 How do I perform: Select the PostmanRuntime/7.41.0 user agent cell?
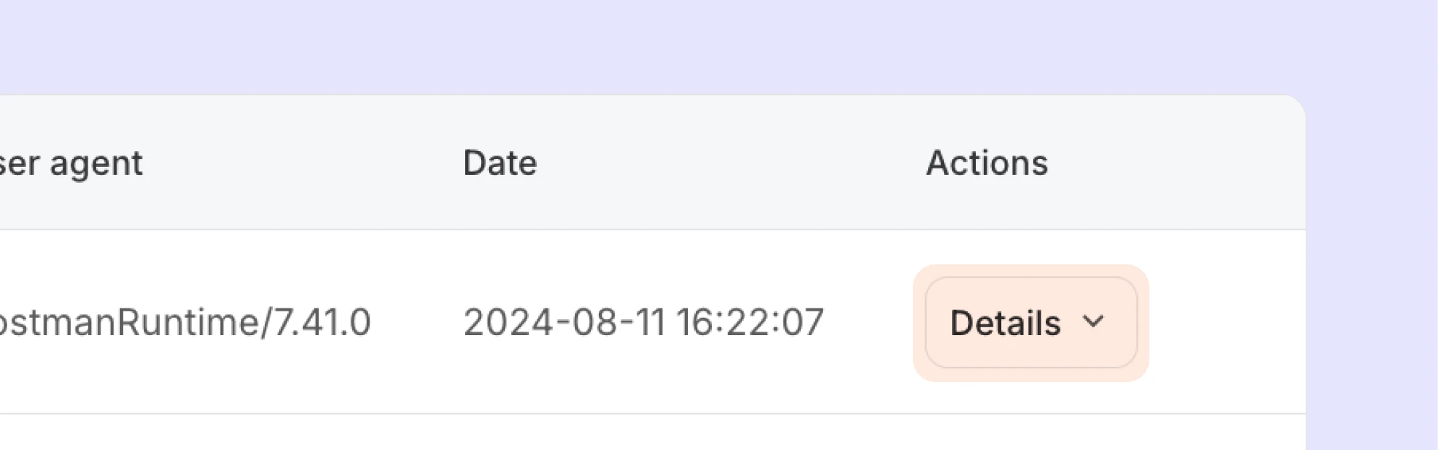pyautogui.click(x=184, y=322)
